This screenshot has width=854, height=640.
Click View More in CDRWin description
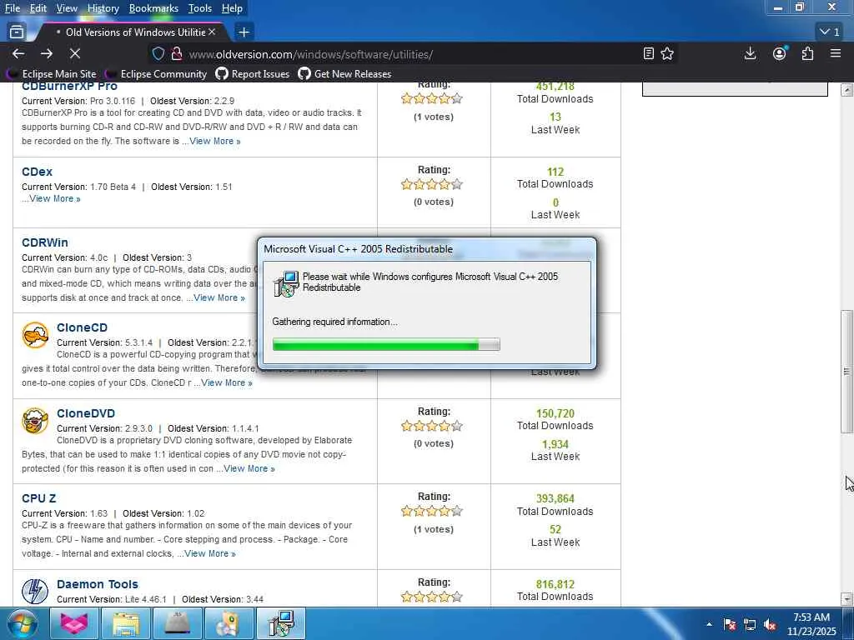[x=219, y=297]
